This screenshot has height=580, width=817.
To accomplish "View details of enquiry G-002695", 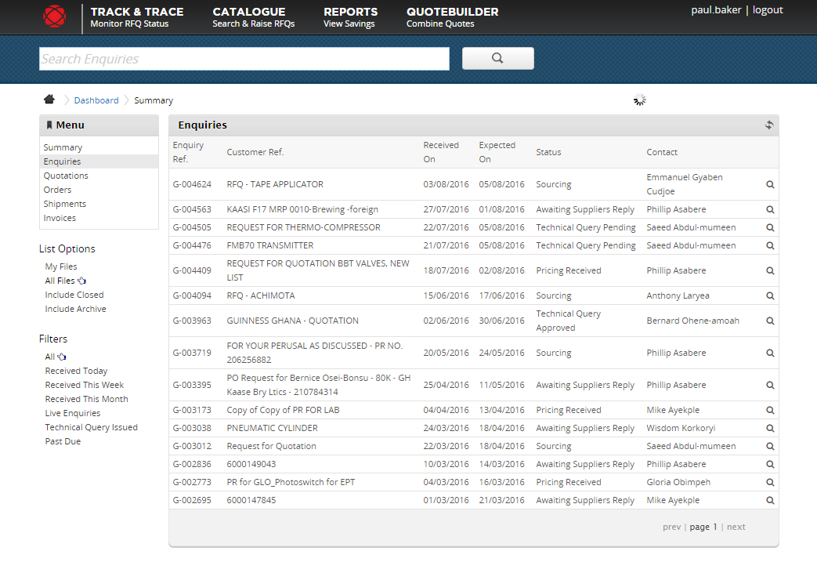I will [769, 500].
